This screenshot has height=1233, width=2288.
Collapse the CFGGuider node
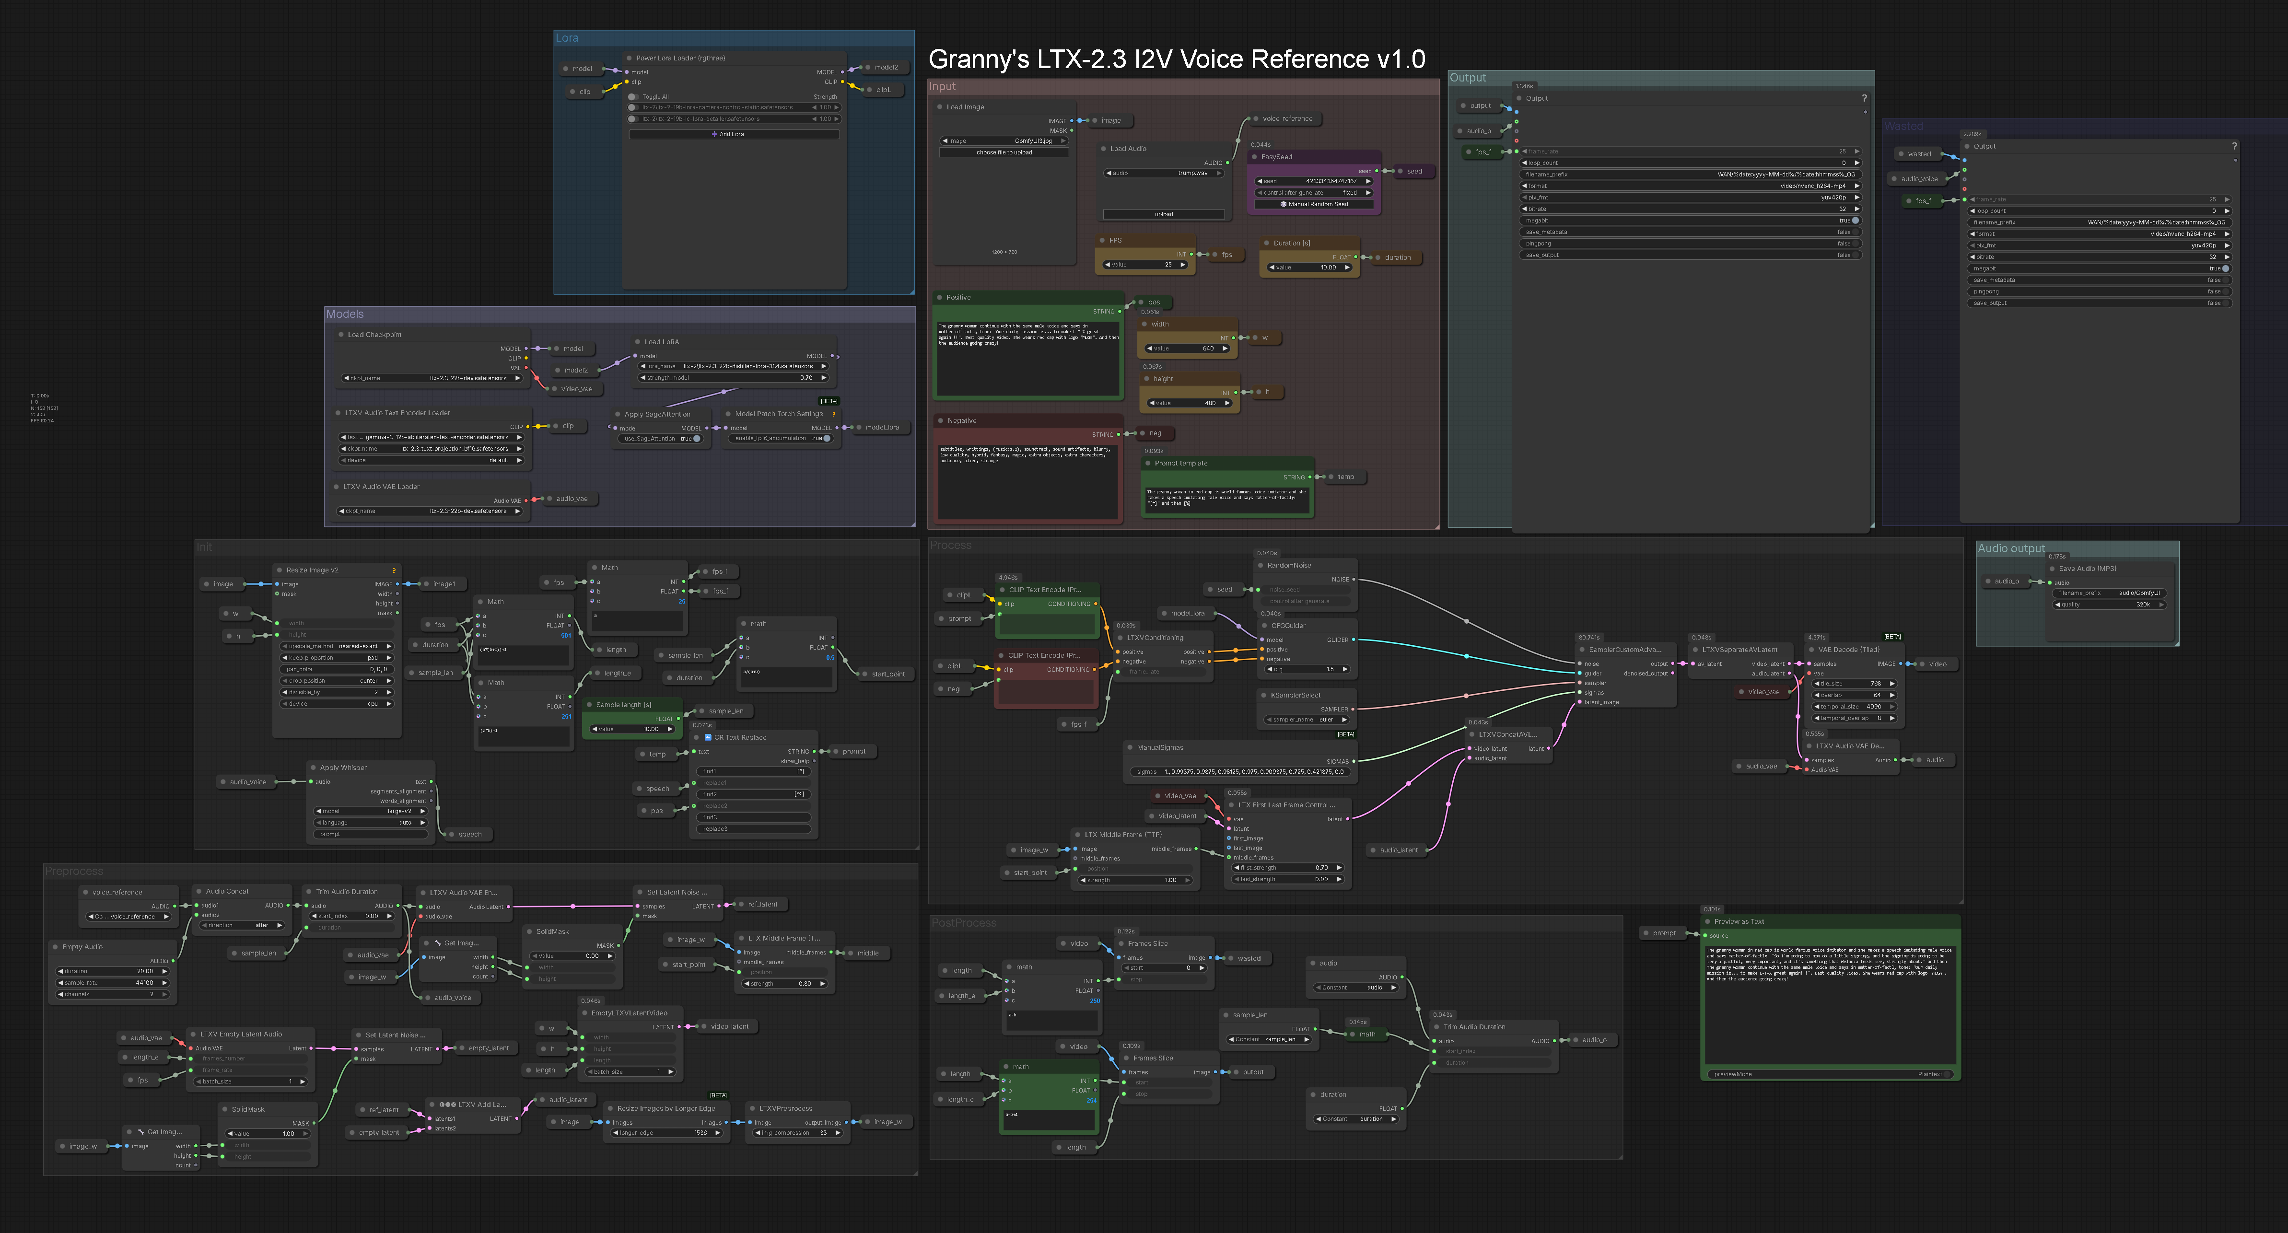(x=1264, y=626)
